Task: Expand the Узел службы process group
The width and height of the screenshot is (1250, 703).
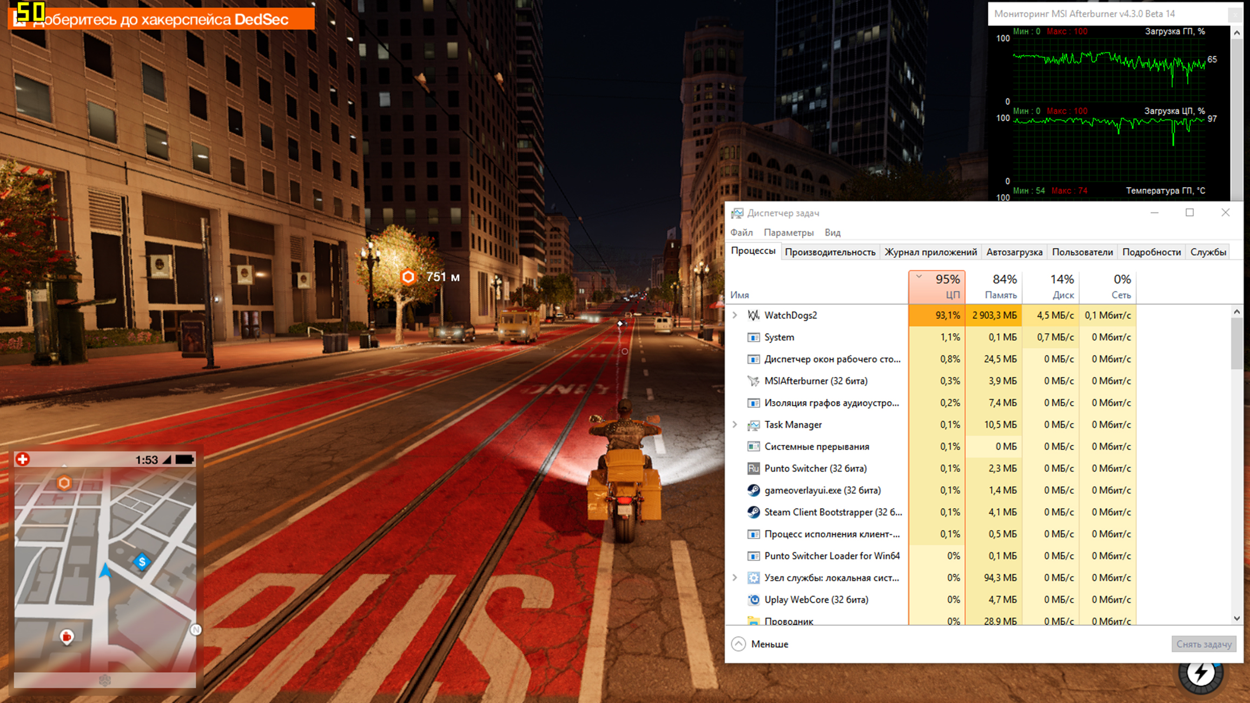Action: click(735, 578)
